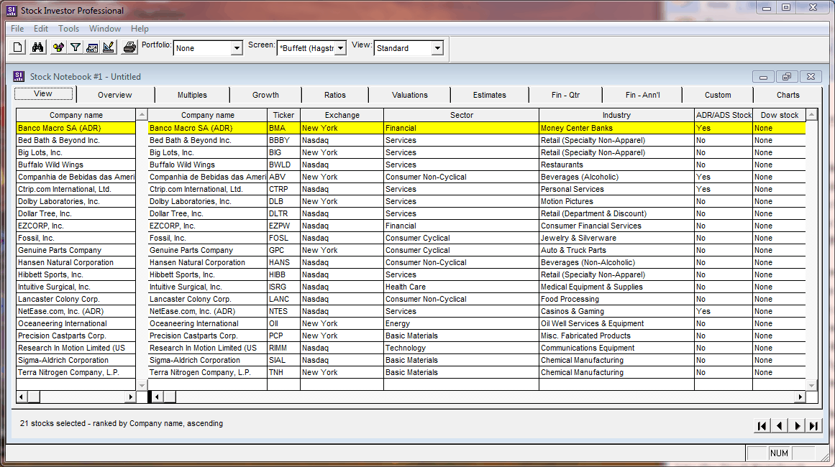
Task: Expand the View dropdown set to Standard
Action: (437, 49)
